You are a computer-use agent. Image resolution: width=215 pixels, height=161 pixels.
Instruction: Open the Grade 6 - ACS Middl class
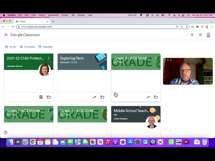[78, 111]
